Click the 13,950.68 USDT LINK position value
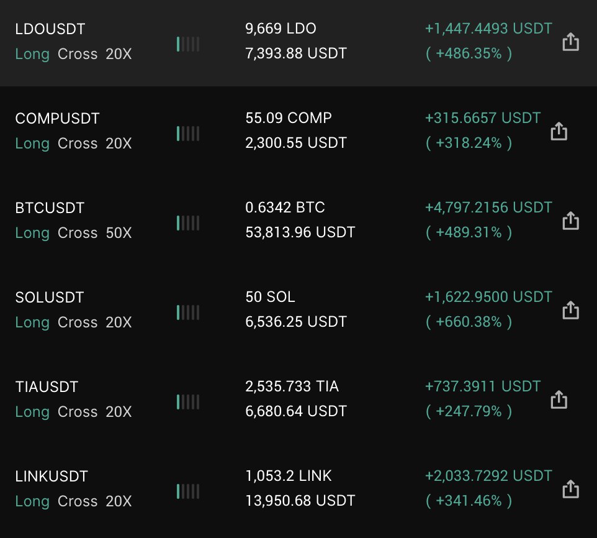Image resolution: width=597 pixels, height=538 pixels. tap(300, 501)
